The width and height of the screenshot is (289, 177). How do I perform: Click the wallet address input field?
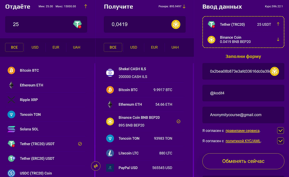coord(243,71)
